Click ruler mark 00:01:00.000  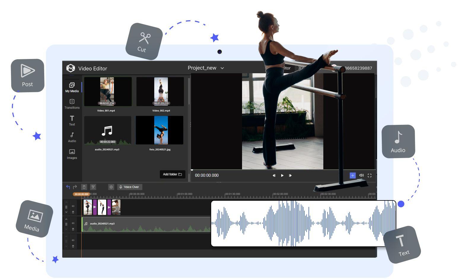click(185, 194)
